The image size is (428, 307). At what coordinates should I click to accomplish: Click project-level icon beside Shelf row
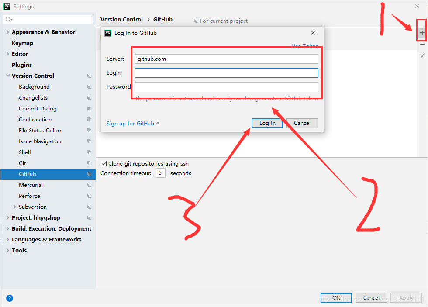click(x=89, y=152)
